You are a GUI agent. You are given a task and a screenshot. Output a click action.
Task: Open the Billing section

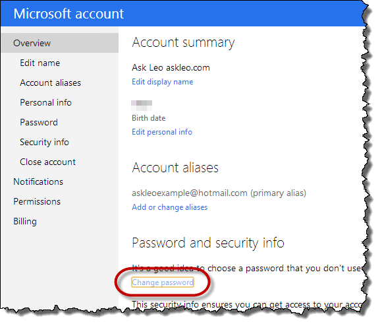pos(25,221)
